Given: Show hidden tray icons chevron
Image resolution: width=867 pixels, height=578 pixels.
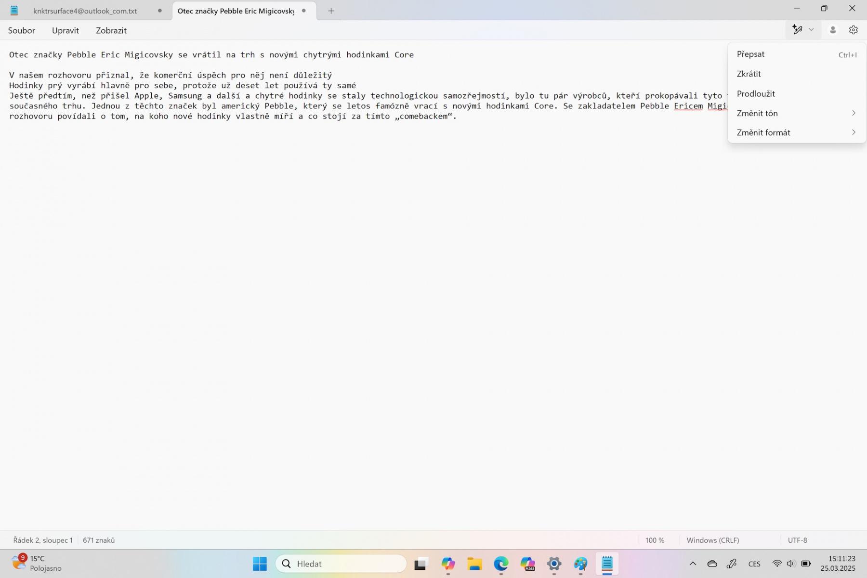Looking at the screenshot, I should [x=693, y=564].
